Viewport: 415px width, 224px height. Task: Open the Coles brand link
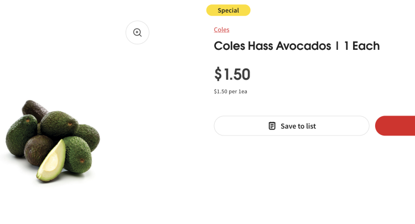coord(221,30)
